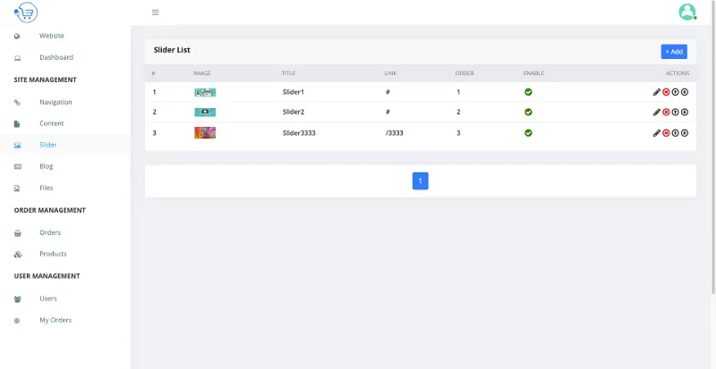Delete Slider2 using the red X icon
This screenshot has height=369, width=716.
point(666,113)
